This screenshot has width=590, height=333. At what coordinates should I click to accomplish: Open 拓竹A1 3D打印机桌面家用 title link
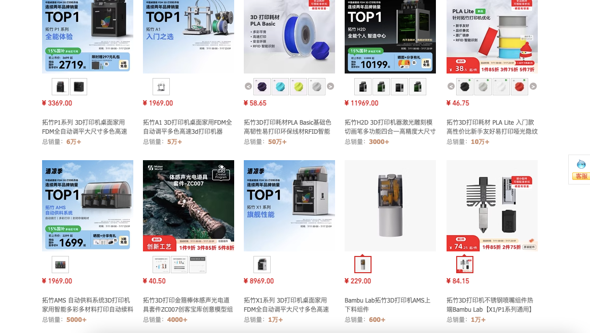[188, 127]
